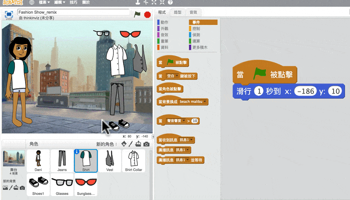This screenshot has height=200, width=350.
Task: Select the Vest sprite thumbnail
Action: pyautogui.click(x=109, y=161)
